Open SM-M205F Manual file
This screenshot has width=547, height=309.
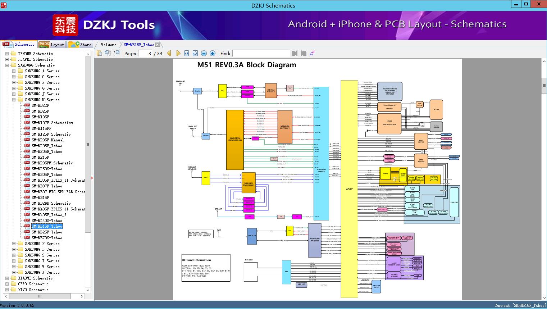coord(48,140)
